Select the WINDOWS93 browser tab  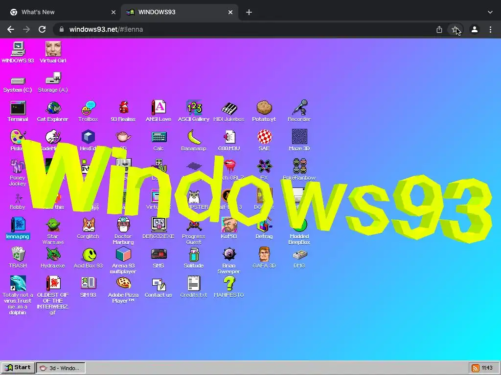(180, 12)
